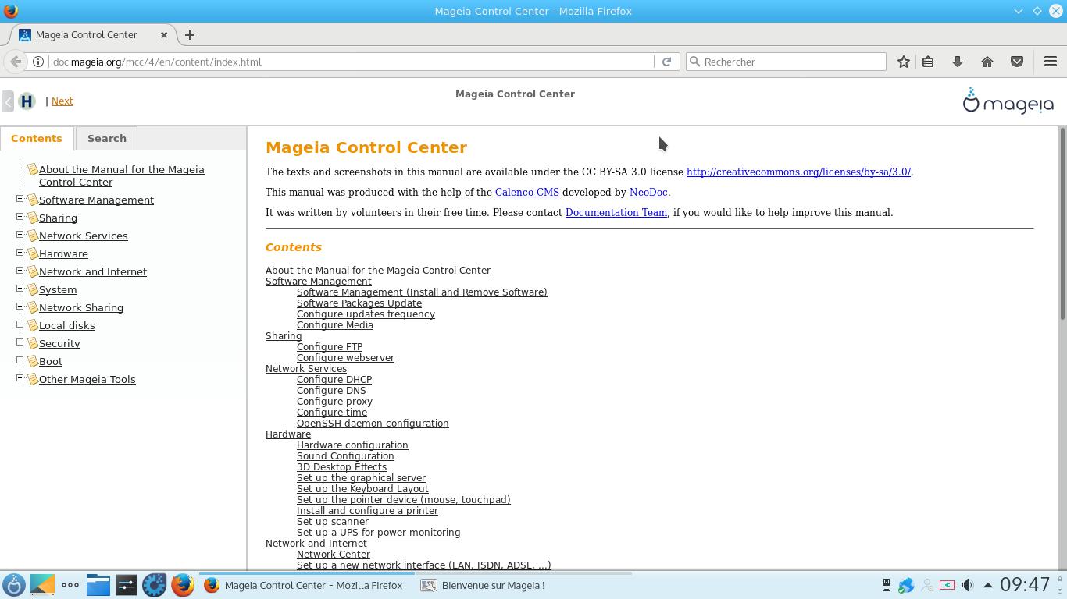Screen dimensions: 1067x599
Task: Open 'Configure updates frequency' in contents
Action: click(366, 314)
